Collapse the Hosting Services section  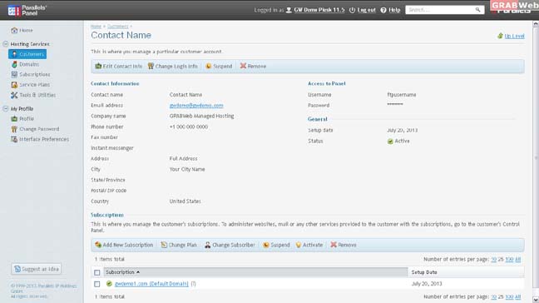coord(6,44)
